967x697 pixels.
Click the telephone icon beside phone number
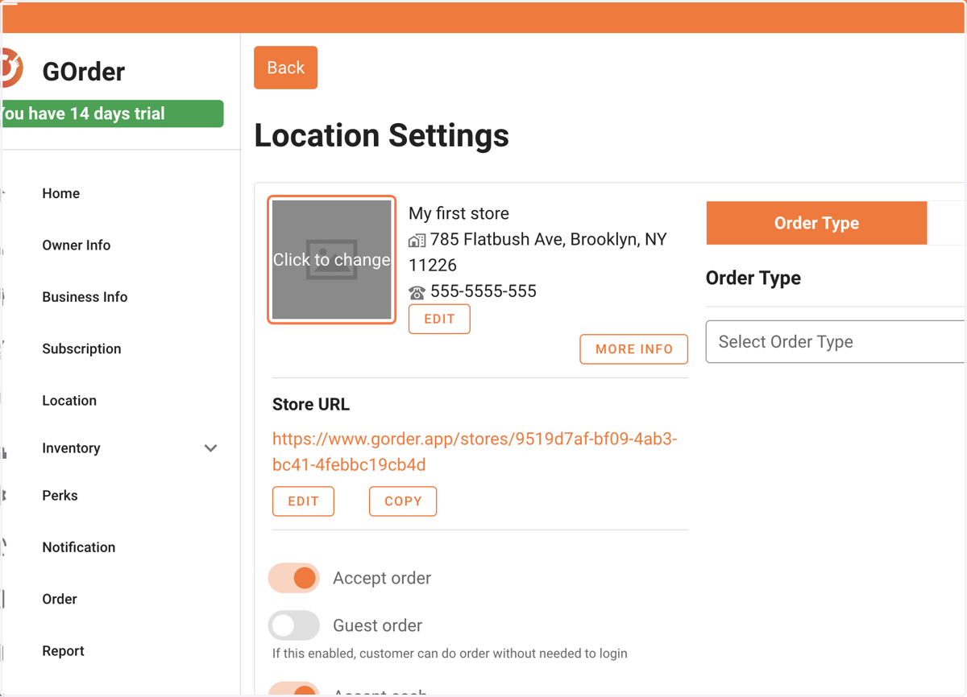[x=417, y=292]
